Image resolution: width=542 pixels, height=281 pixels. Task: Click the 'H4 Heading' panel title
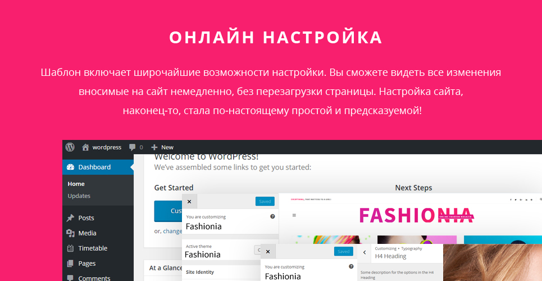tap(390, 256)
